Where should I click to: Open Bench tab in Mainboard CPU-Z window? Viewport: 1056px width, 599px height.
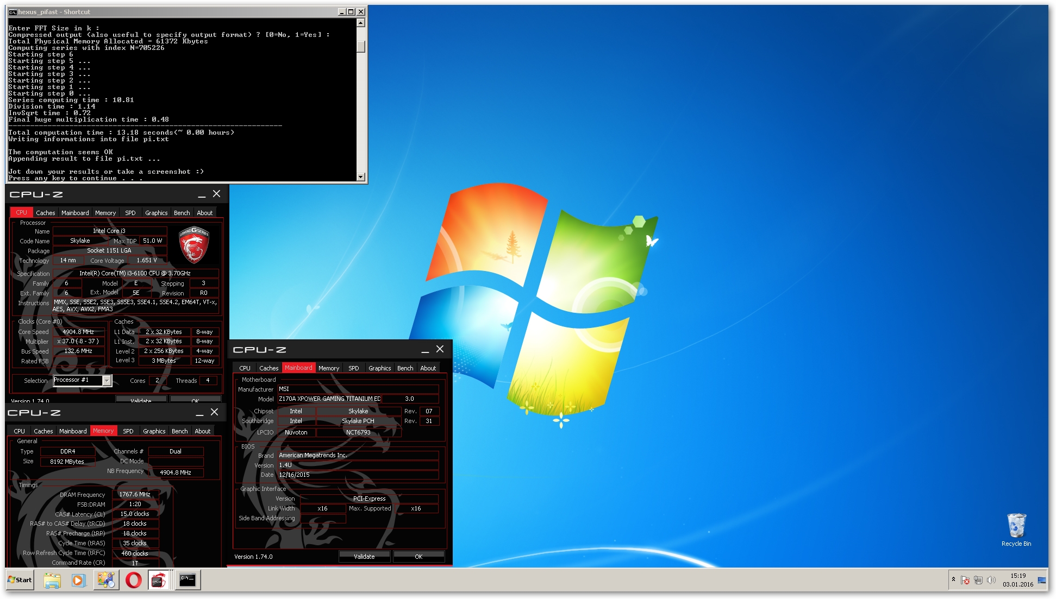[405, 368]
